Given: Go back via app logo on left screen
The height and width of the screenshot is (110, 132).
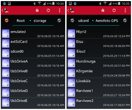Looking at the screenshot, I should [5, 11].
